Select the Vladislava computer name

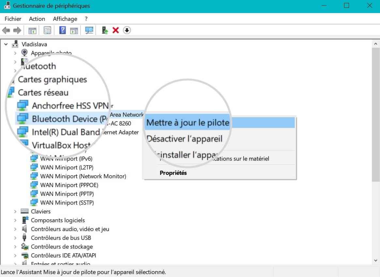click(x=34, y=44)
